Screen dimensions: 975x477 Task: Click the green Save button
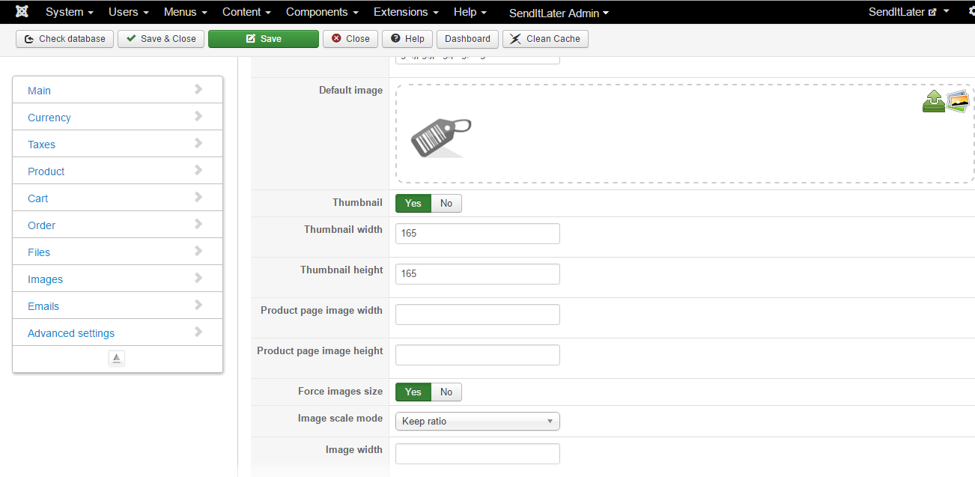pos(264,39)
